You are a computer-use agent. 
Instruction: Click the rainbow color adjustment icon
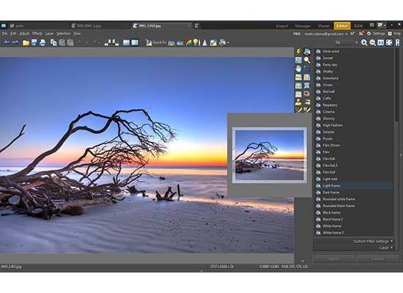(188, 42)
